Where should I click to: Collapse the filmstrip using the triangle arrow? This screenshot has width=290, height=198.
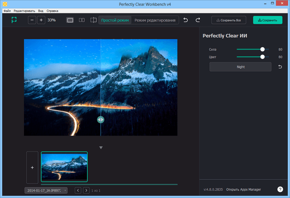101,147
